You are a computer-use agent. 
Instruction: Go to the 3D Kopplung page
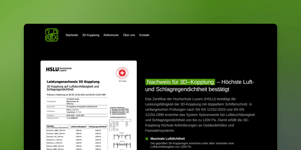coord(91,35)
